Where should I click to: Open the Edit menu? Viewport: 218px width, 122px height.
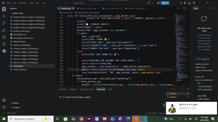click(x=14, y=3)
